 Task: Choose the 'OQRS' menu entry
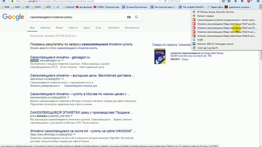226,40
